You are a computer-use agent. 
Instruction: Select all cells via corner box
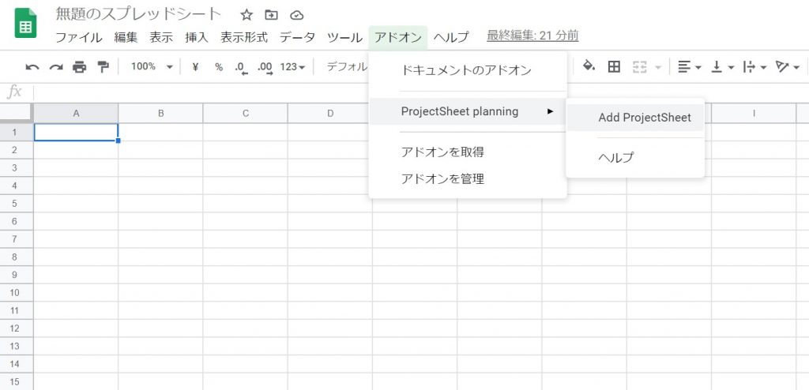[x=17, y=113]
